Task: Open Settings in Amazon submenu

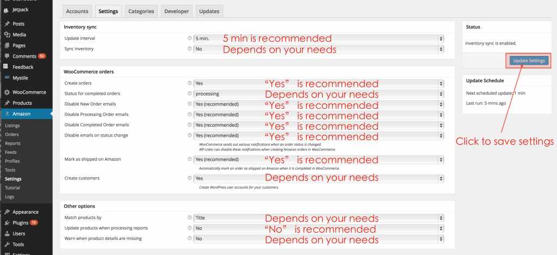Action: click(x=13, y=179)
